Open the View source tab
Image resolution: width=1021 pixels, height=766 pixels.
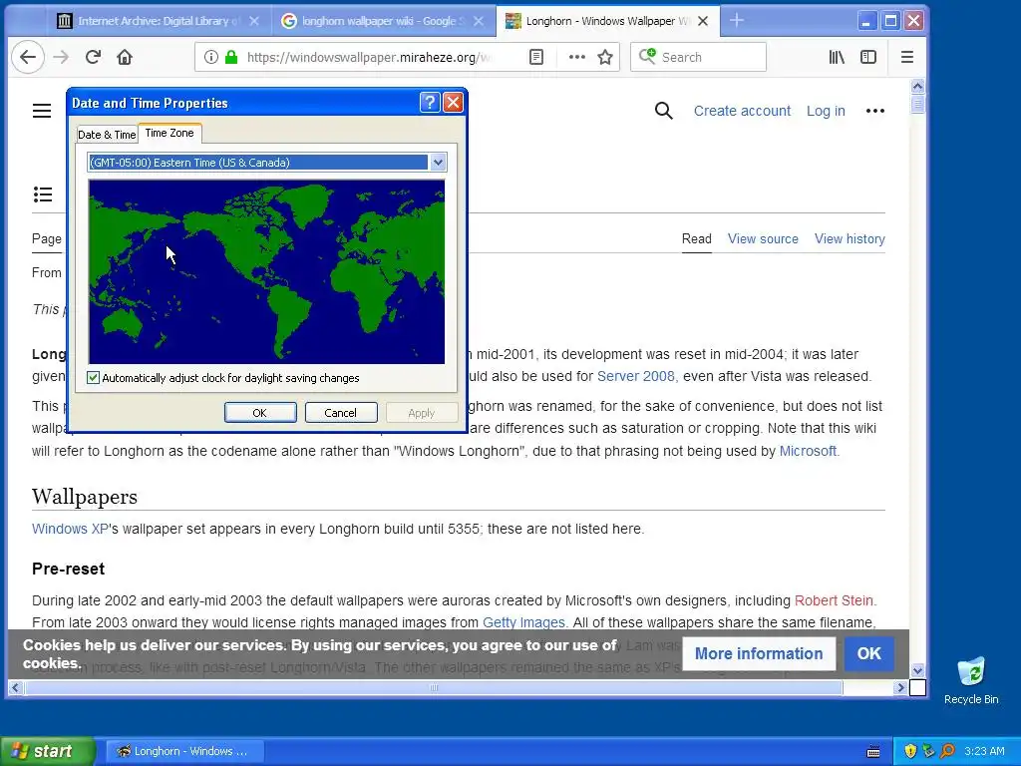pyautogui.click(x=763, y=239)
